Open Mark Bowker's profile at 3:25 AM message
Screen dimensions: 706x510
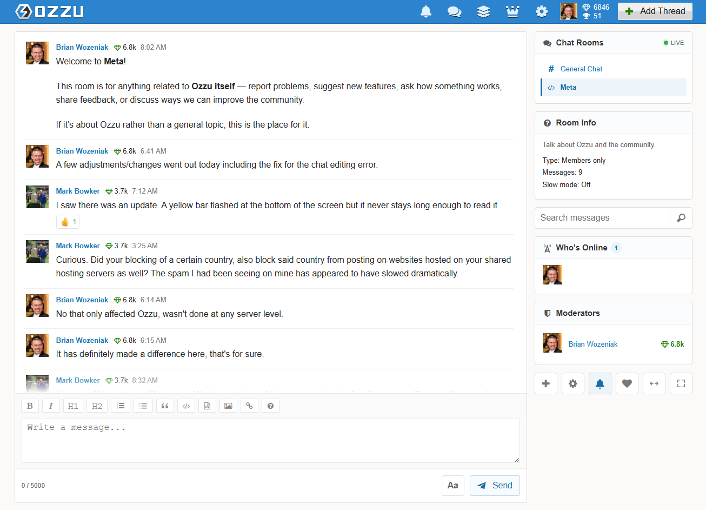click(x=78, y=246)
